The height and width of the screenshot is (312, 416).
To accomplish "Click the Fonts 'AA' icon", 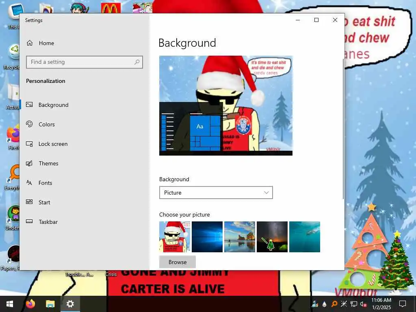I will [29, 182].
